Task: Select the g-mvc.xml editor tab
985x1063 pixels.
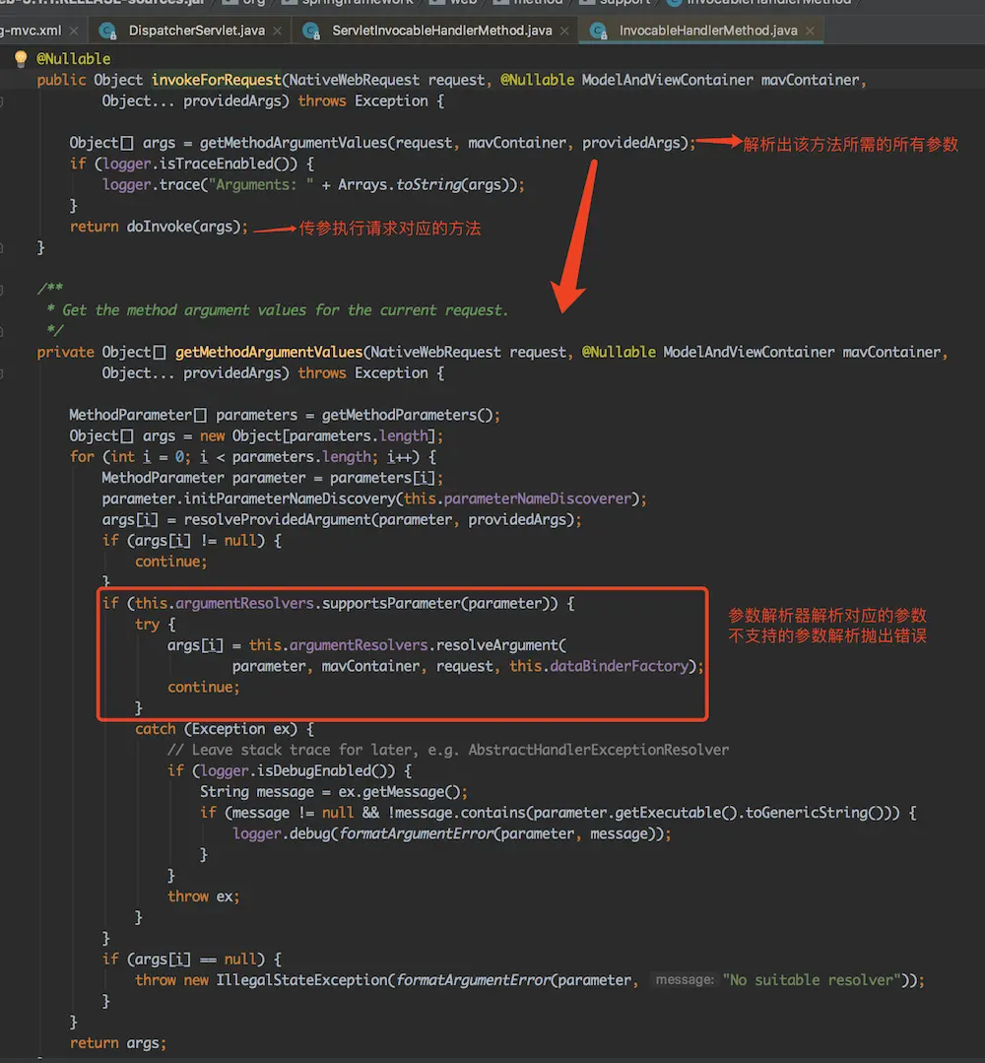Action: point(30,31)
